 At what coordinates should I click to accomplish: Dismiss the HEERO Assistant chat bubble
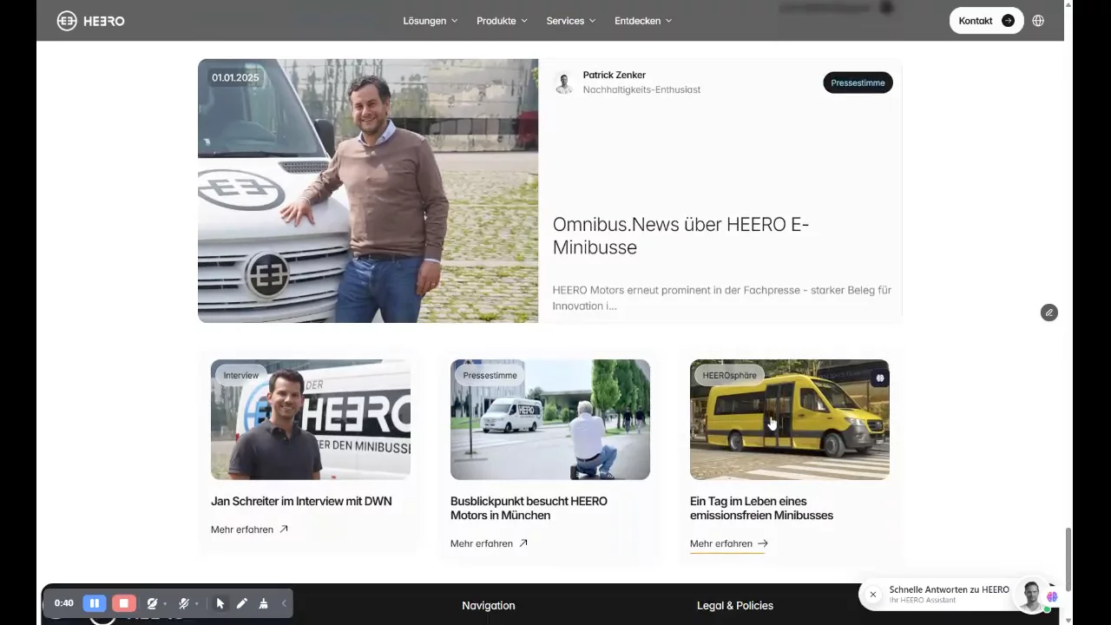point(873,595)
